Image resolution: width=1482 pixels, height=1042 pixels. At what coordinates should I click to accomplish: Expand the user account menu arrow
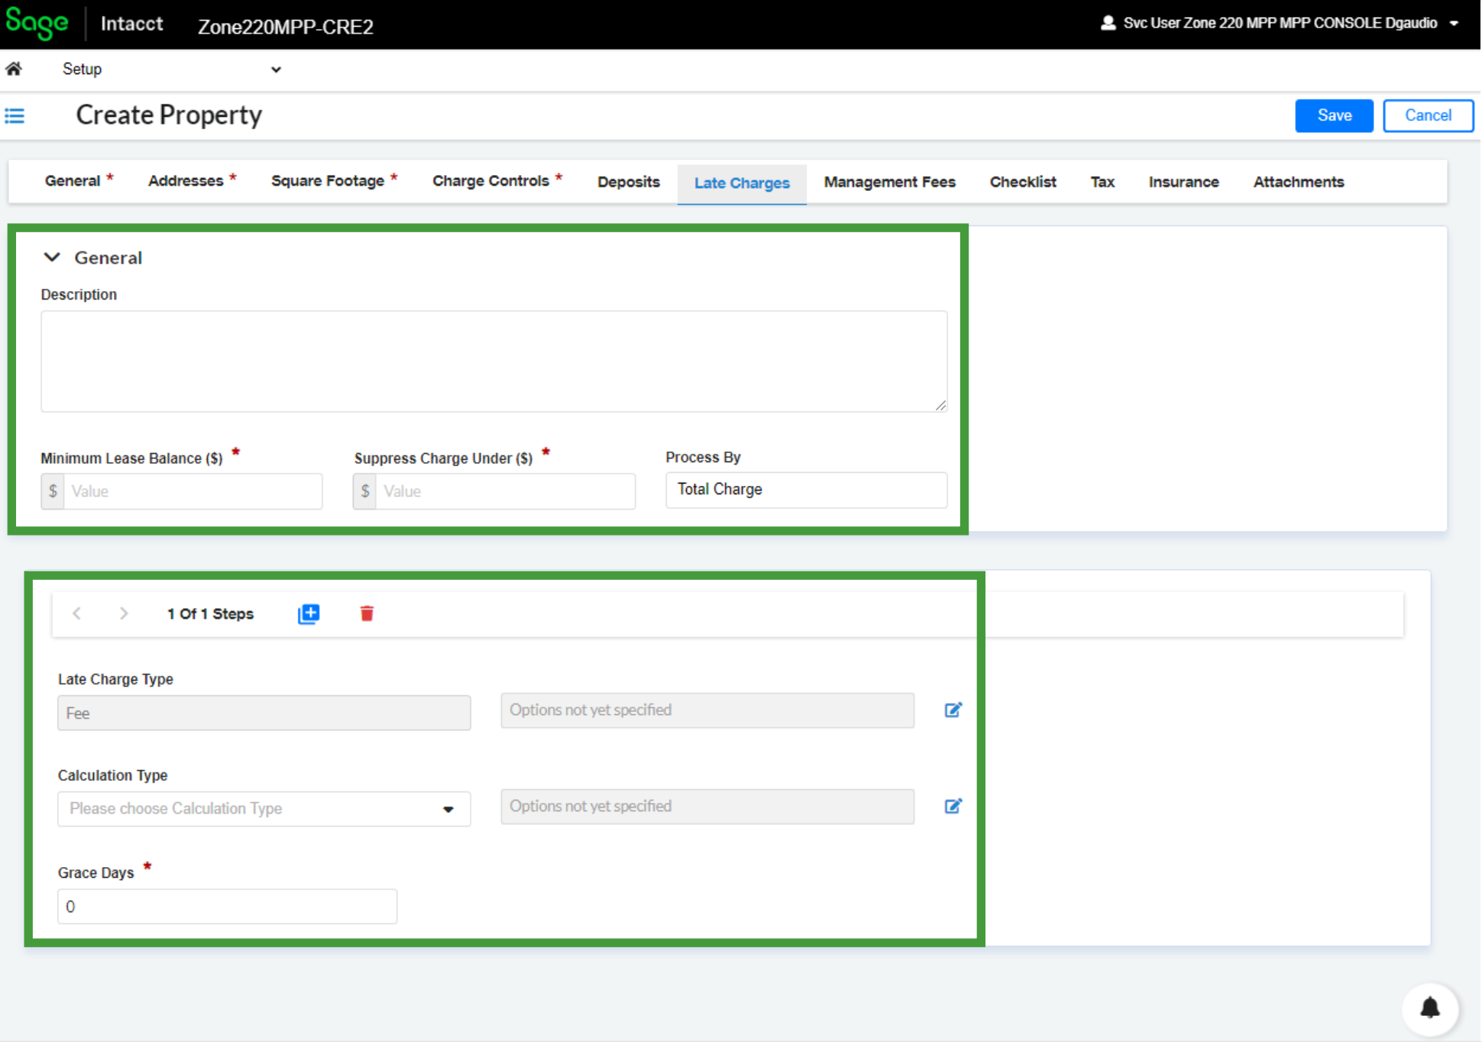1454,24
